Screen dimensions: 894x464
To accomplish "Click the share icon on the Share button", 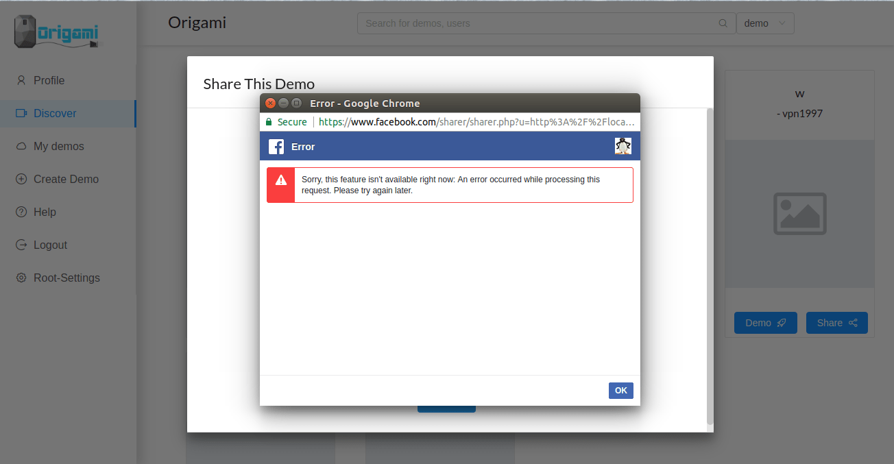I will click(x=852, y=323).
